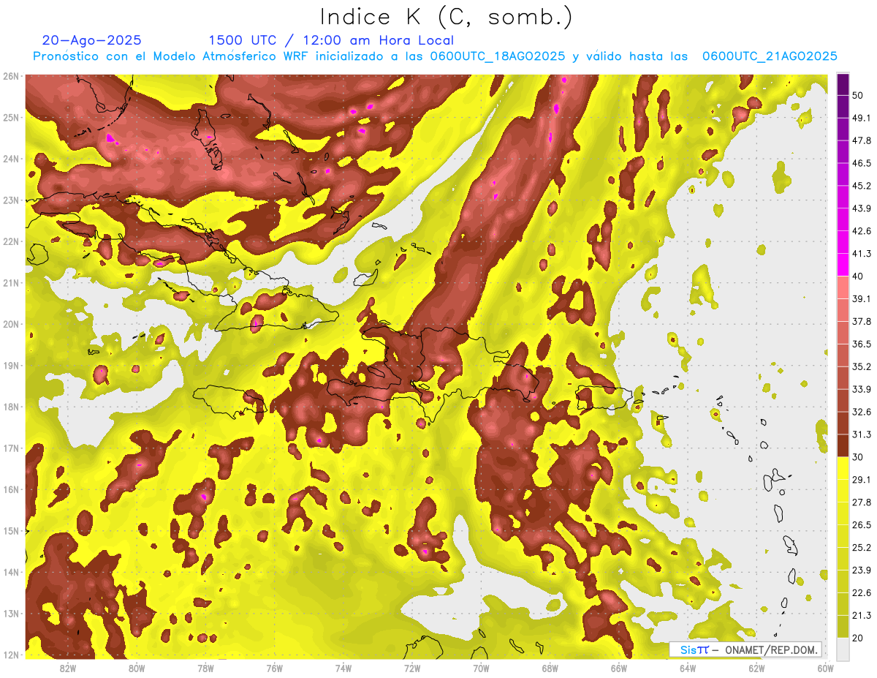This screenshot has width=877, height=678.
Task: Click the "1500 UTC / 12:00 am Hora Local" text
Action: click(x=331, y=40)
